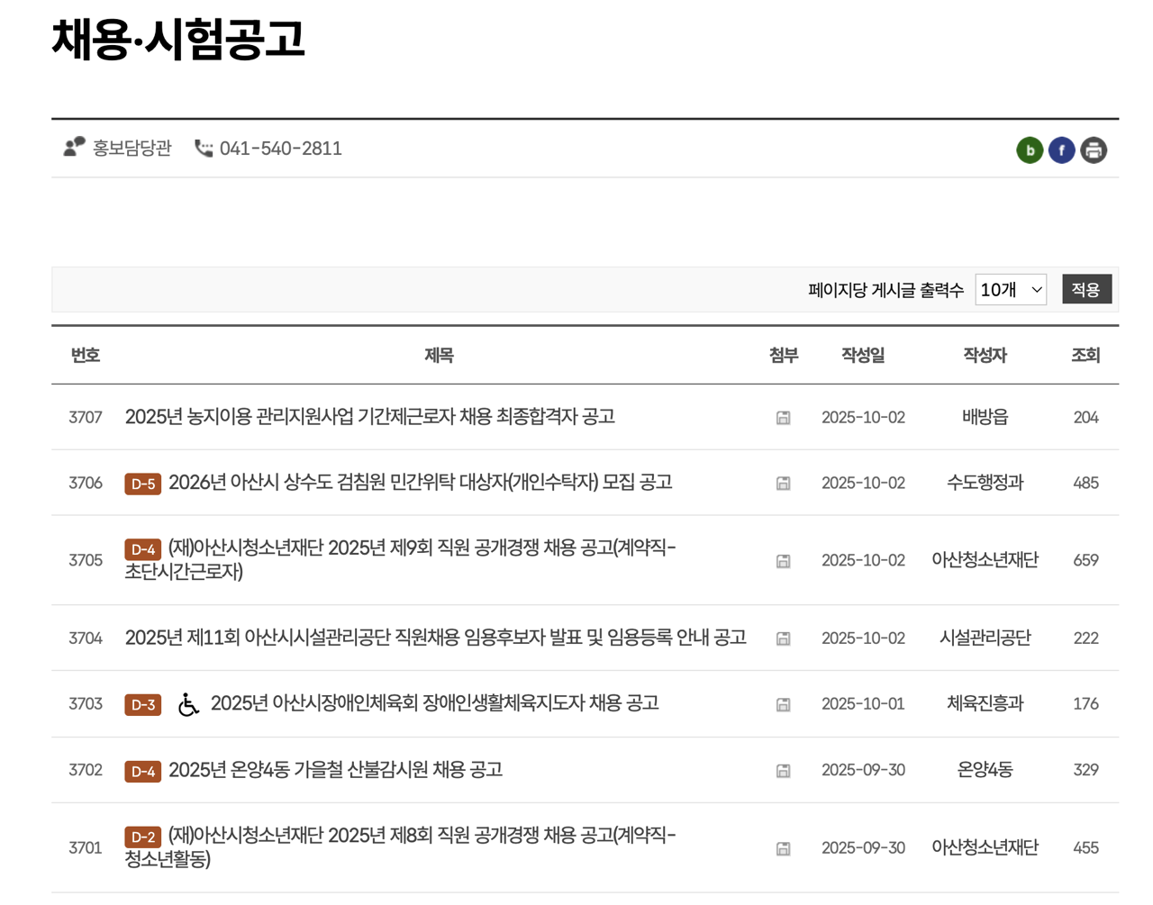The width and height of the screenshot is (1153, 905).
Task: Open the attachment icon on post 3704
Action: tap(783, 638)
